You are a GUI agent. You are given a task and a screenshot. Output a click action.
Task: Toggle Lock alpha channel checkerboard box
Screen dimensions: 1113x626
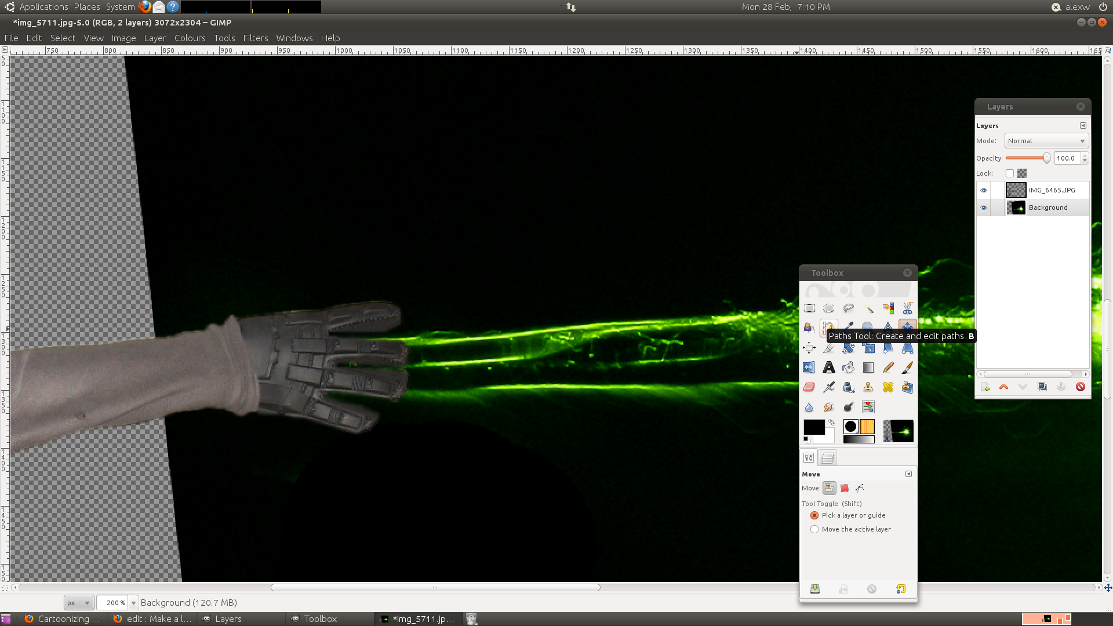pyautogui.click(x=1022, y=173)
